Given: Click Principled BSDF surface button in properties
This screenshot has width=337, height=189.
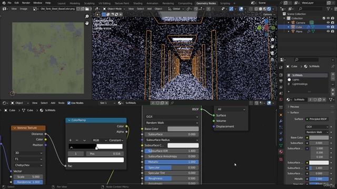Looking at the screenshot, I should coord(317,119).
